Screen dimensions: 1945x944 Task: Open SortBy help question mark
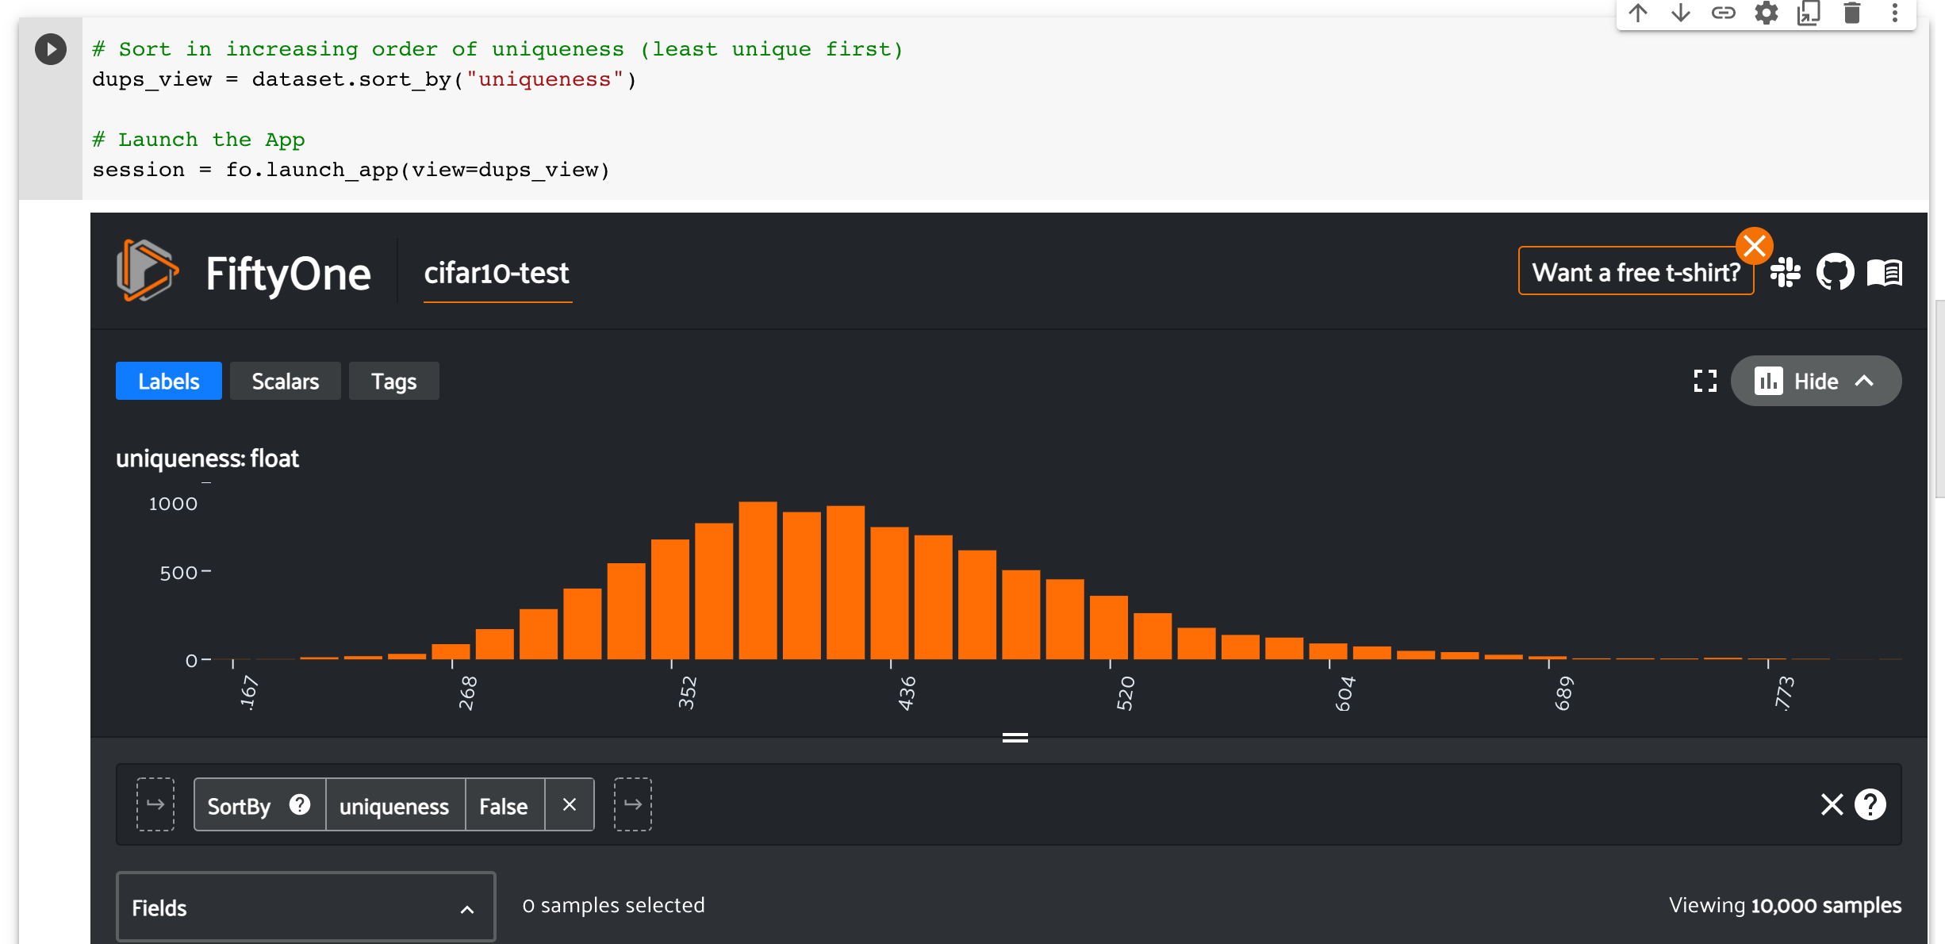300,804
